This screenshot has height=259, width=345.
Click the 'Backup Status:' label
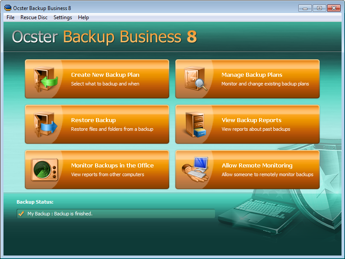point(35,202)
